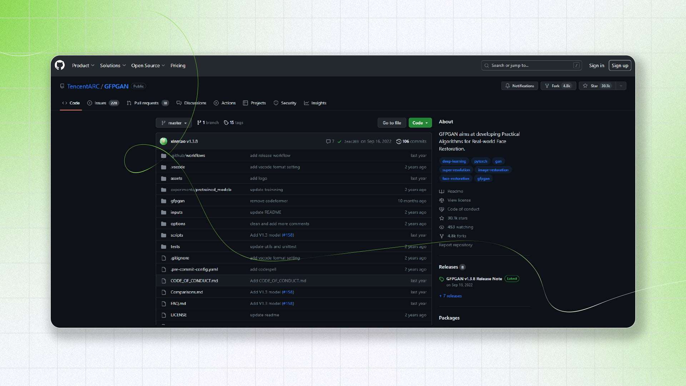Open the Actions tab
Image resolution: width=686 pixels, height=386 pixels.
225,103
